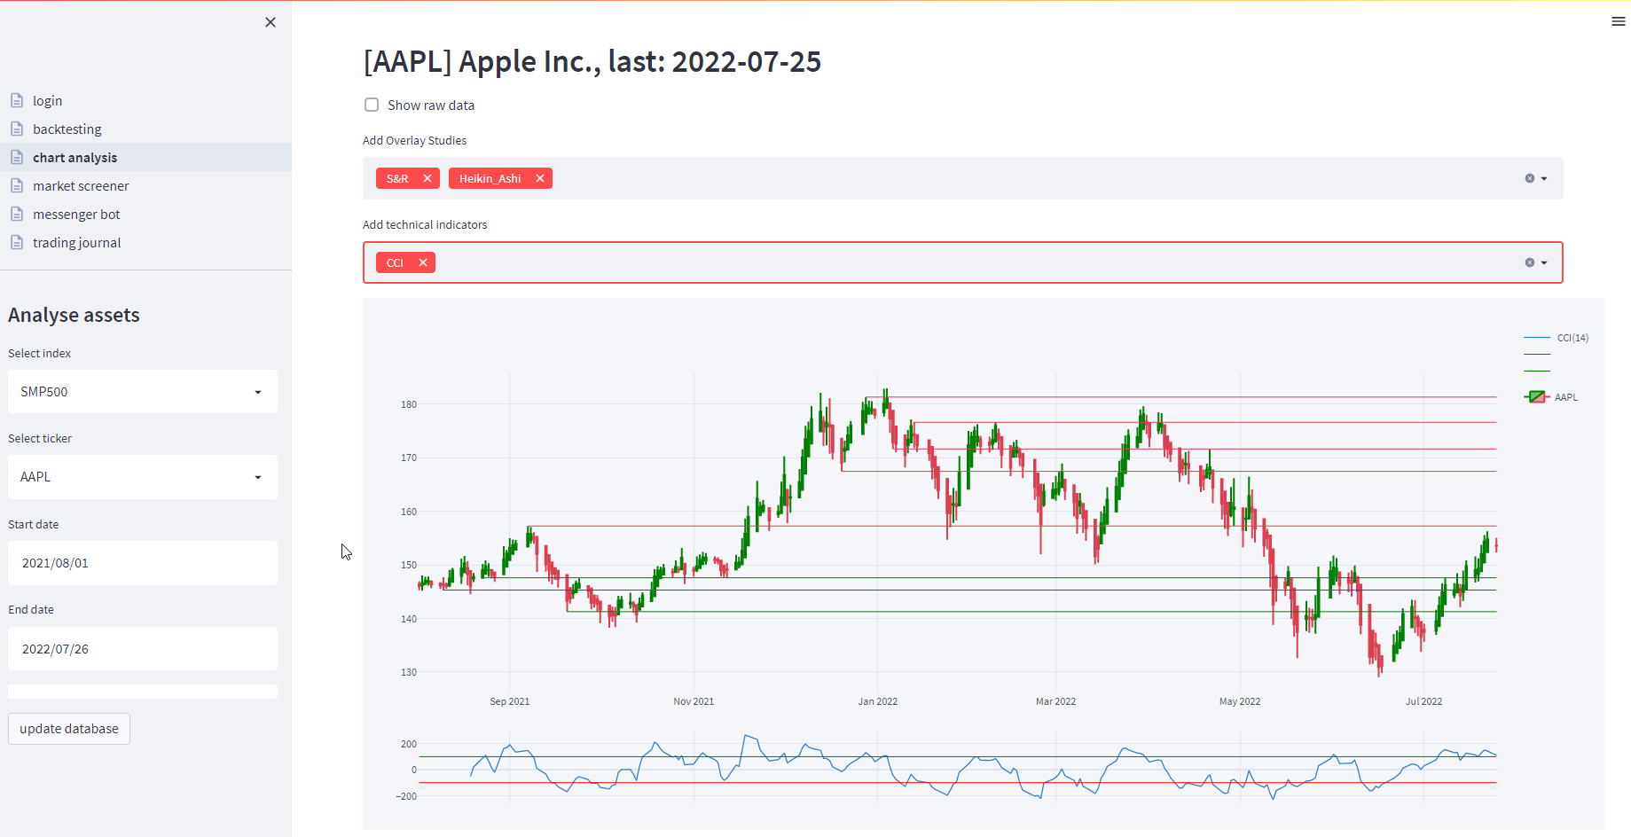Open the market screener page
The width and height of the screenshot is (1631, 837).
(81, 185)
